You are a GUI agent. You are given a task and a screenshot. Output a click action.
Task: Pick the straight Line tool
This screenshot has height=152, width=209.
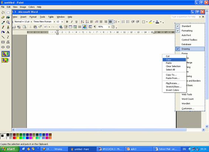point(3,37)
